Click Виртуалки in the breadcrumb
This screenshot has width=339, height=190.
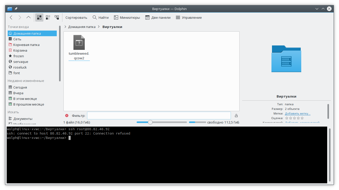pyautogui.click(x=112, y=27)
